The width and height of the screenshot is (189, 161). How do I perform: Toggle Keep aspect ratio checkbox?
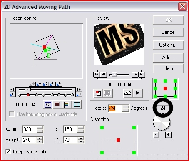pyautogui.click(x=8, y=151)
